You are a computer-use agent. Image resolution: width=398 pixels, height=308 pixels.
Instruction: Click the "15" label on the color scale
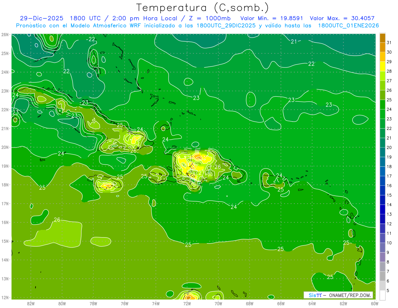pyautogui.click(x=389, y=195)
